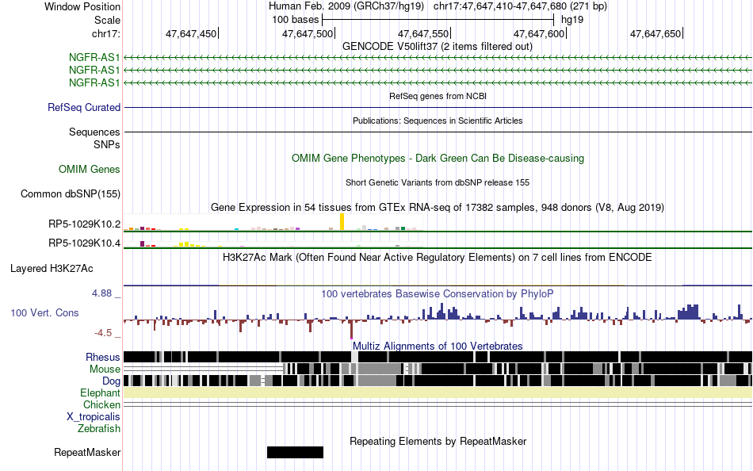
Task: Open the Common dbSNP(155) track label
Action: [x=71, y=193]
